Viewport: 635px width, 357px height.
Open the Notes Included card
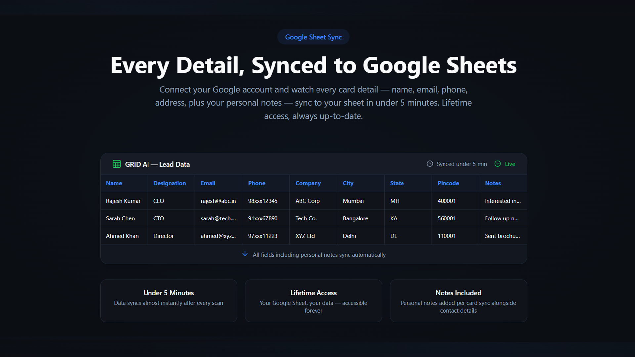(x=458, y=301)
